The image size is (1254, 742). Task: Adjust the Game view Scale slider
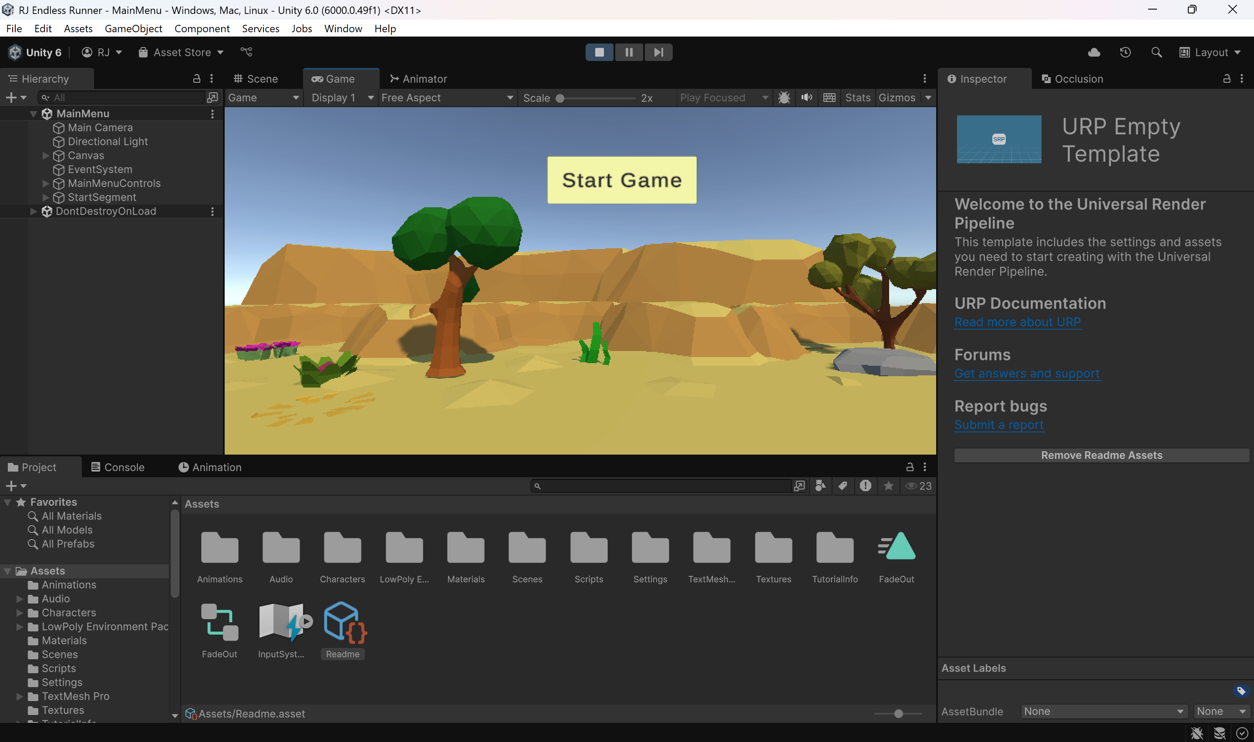pyautogui.click(x=560, y=98)
